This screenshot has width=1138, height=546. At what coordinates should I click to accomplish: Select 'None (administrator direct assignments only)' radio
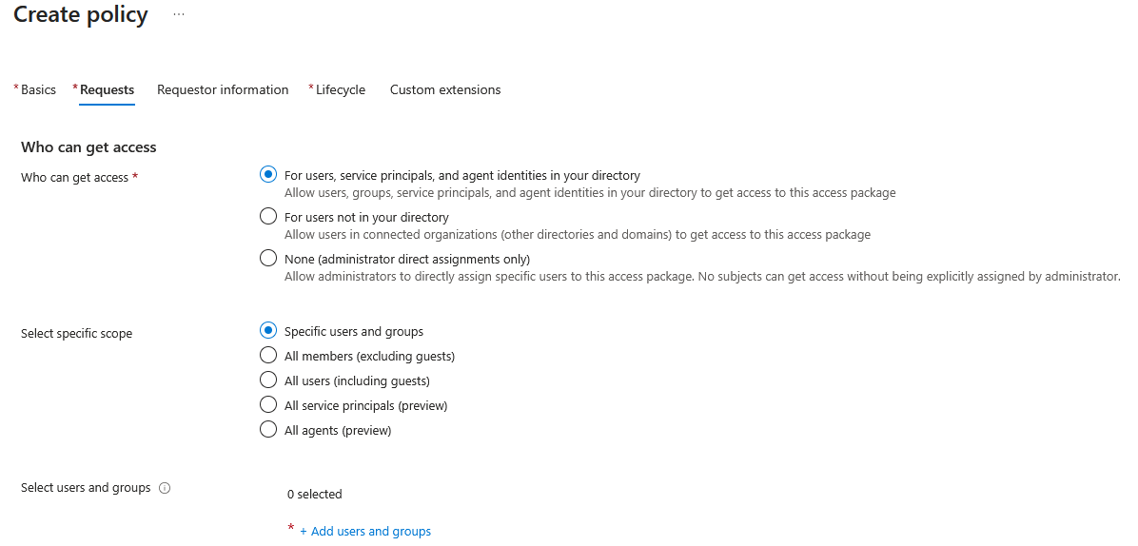[268, 259]
